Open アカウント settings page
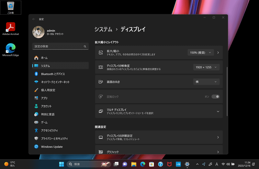This screenshot has width=259, height=169. click(x=61, y=106)
